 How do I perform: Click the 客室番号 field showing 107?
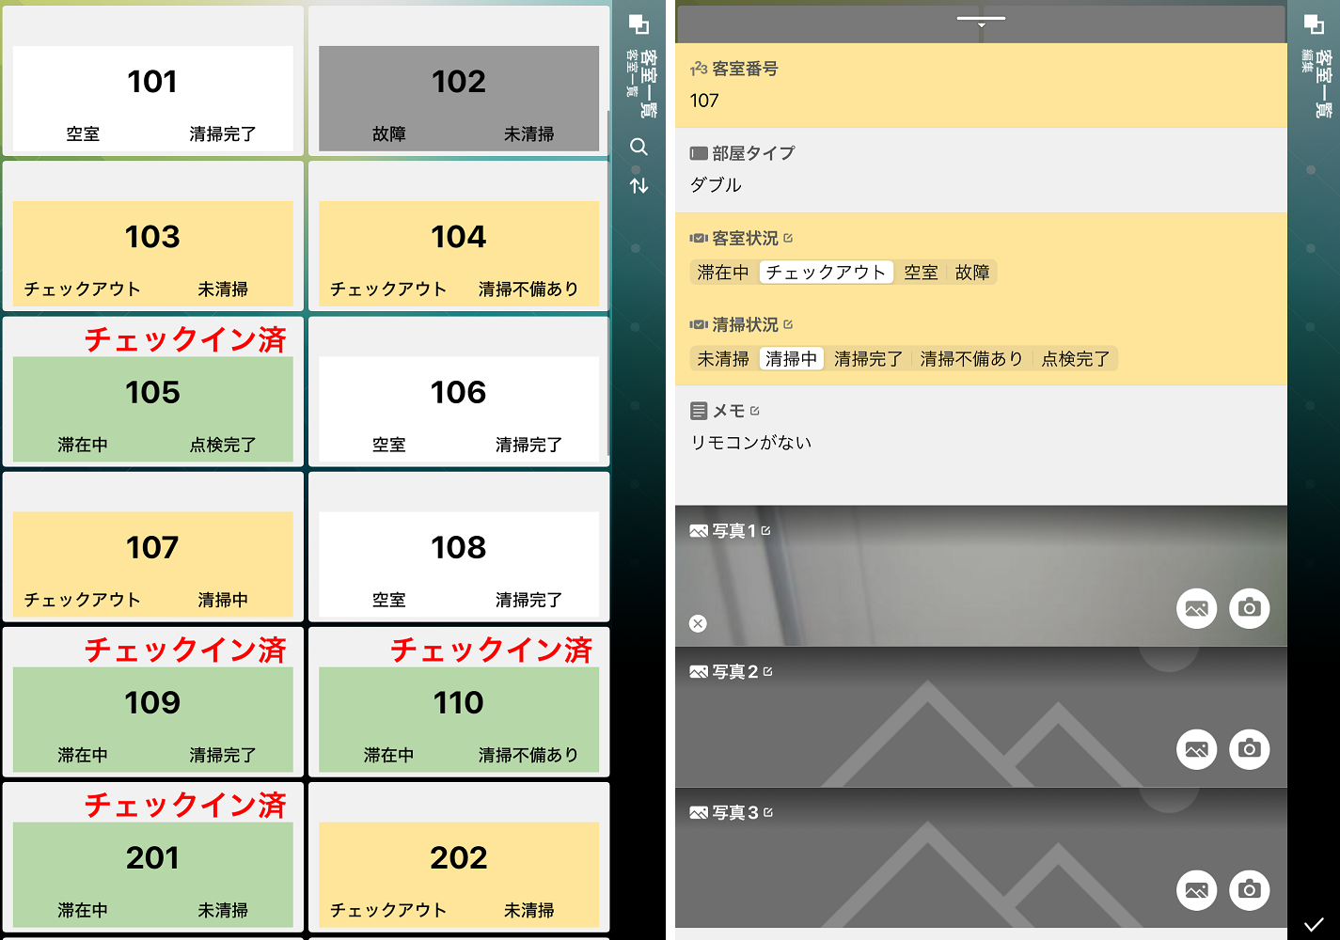tap(980, 101)
